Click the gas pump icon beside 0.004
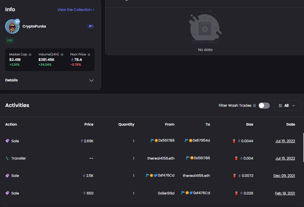The height and width of the screenshot is (207, 304). click(236, 158)
